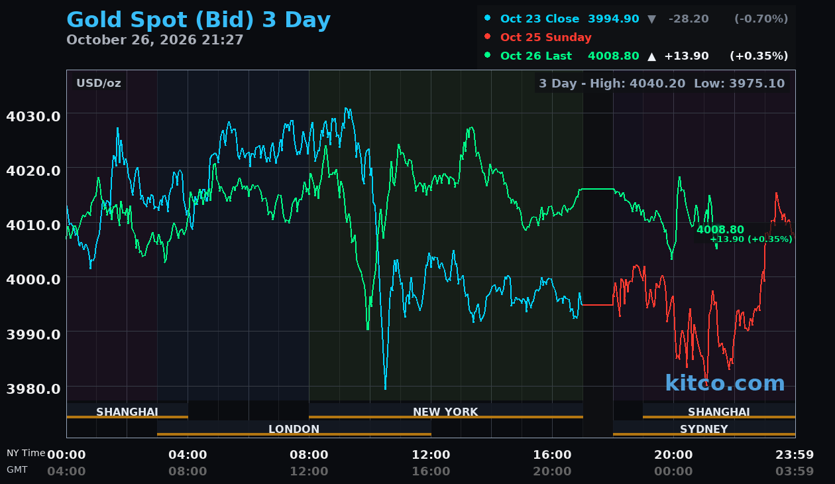This screenshot has width=835, height=484.
Task: Click the date October 26, 2026 21:27
Action: [155, 40]
